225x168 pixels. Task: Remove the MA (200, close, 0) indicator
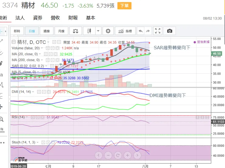pyautogui.click(x=57, y=60)
